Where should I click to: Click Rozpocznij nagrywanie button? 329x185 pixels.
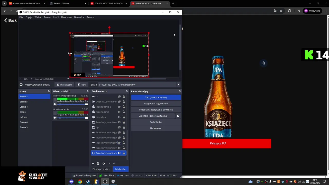pyautogui.click(x=156, y=104)
